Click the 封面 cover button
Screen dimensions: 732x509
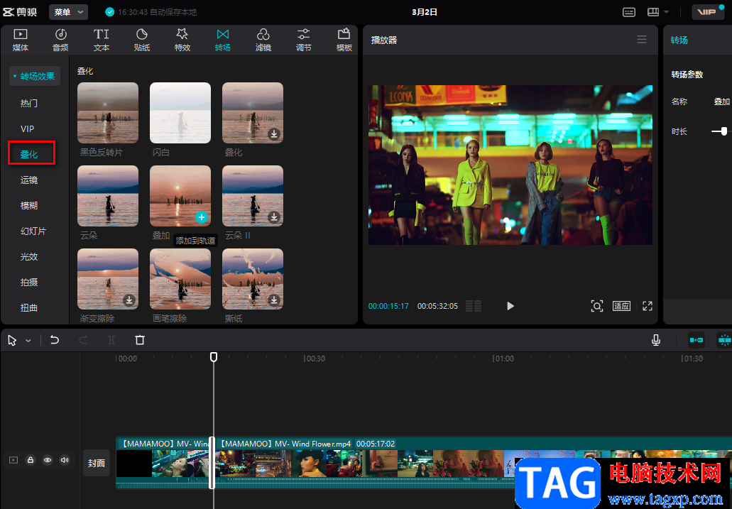tap(97, 463)
